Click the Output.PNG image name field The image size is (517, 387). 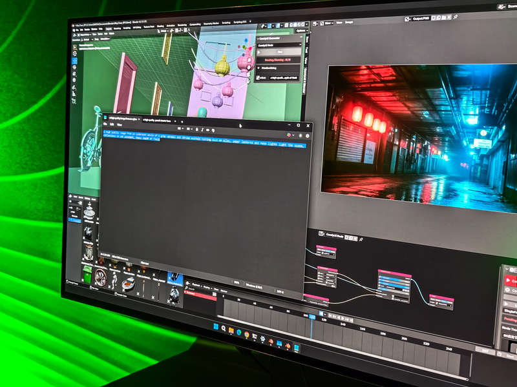[x=421, y=19]
